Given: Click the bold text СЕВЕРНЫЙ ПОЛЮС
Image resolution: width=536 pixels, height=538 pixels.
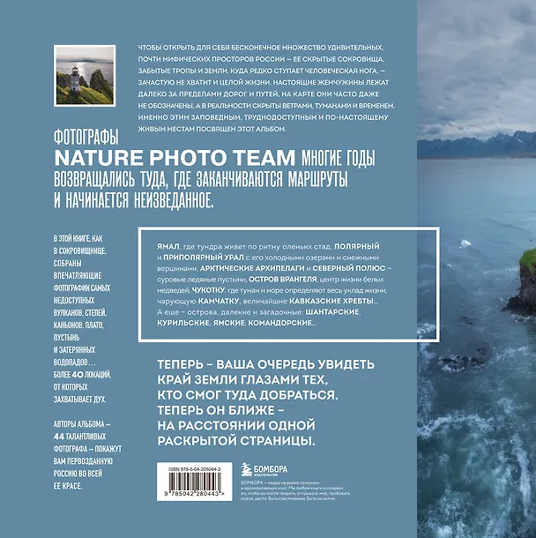Looking at the screenshot, I should click(x=349, y=268).
